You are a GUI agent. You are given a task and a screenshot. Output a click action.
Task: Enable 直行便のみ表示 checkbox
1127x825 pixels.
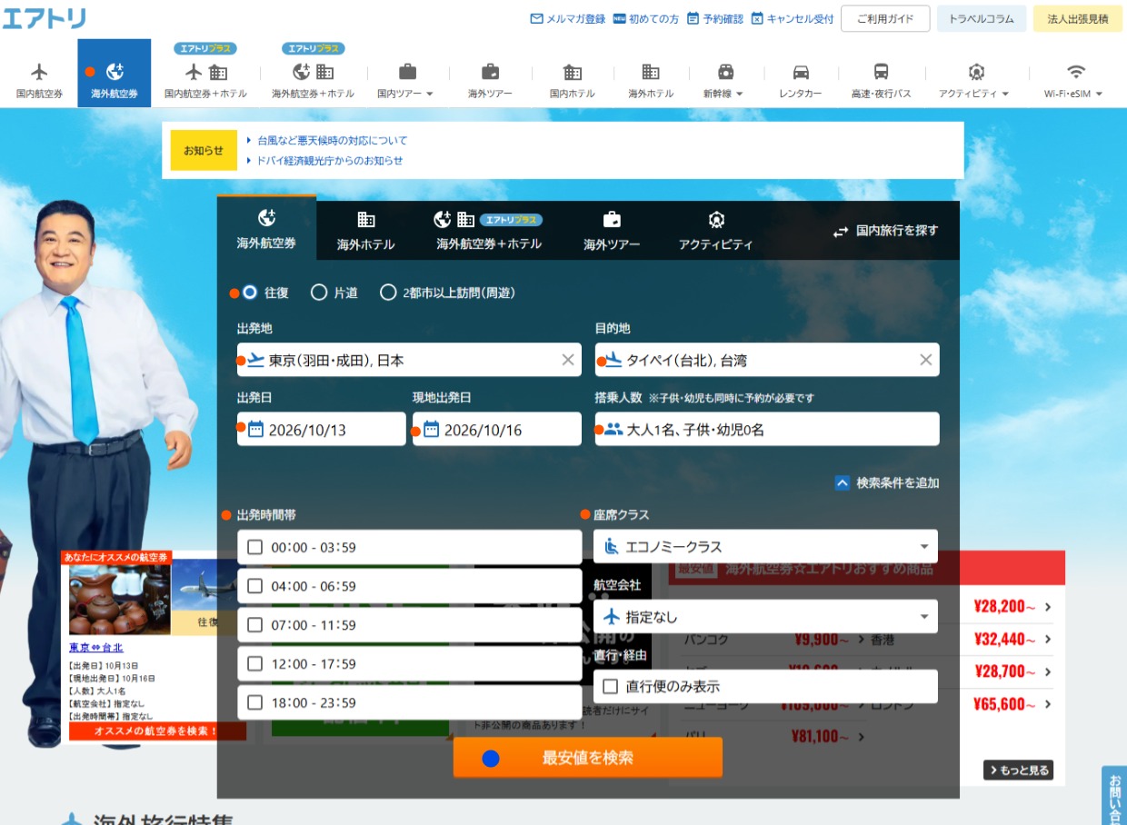611,686
